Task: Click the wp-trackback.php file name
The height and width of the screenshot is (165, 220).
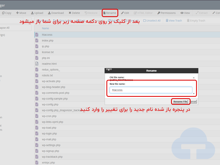Action: [x=52, y=157]
